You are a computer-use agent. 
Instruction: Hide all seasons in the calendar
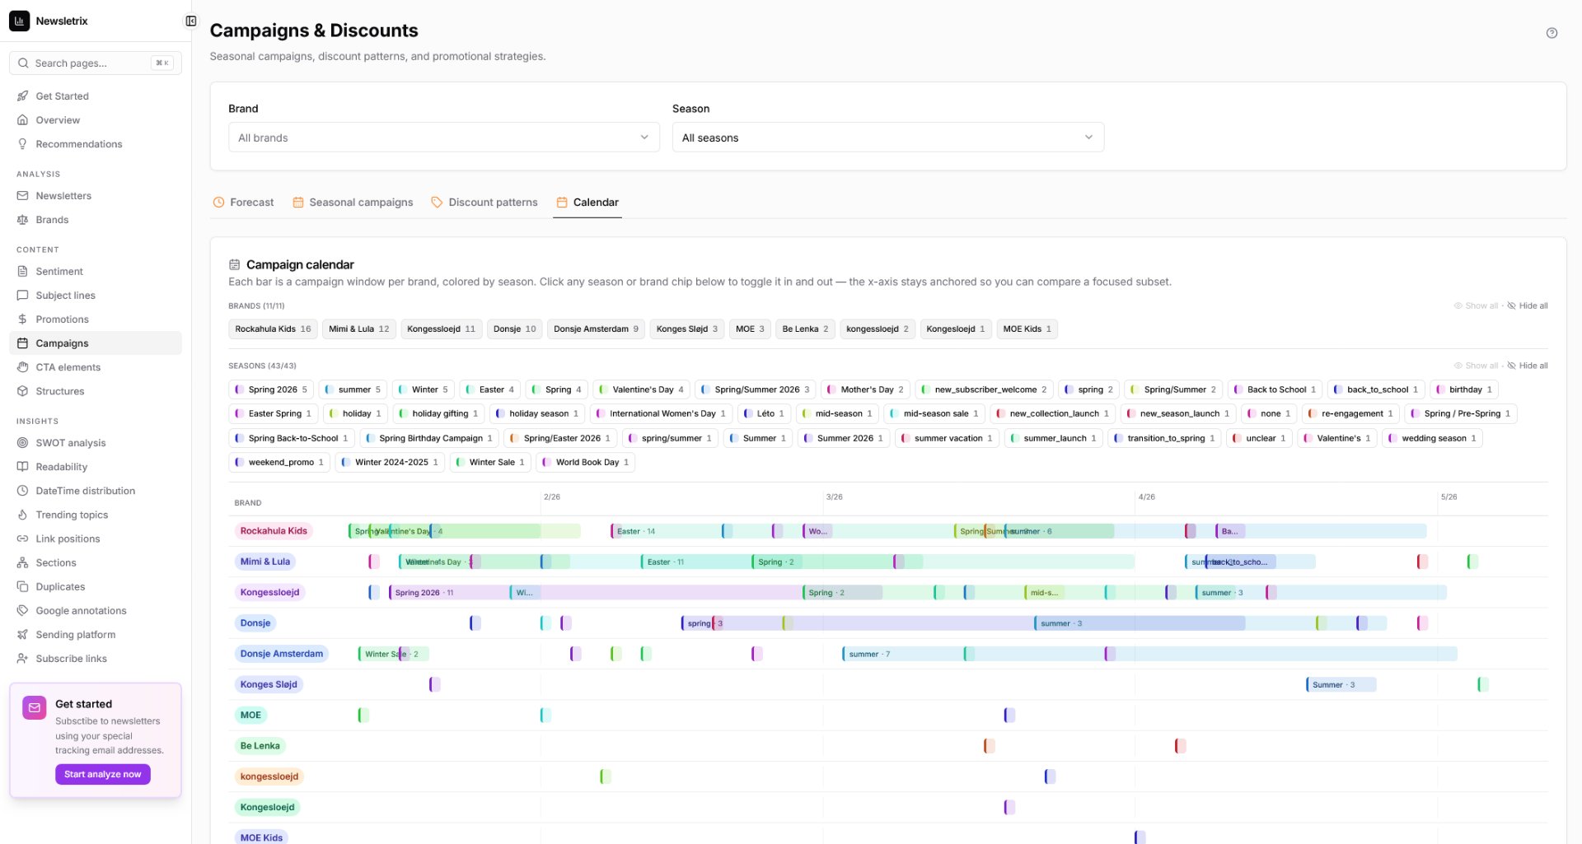click(1528, 366)
